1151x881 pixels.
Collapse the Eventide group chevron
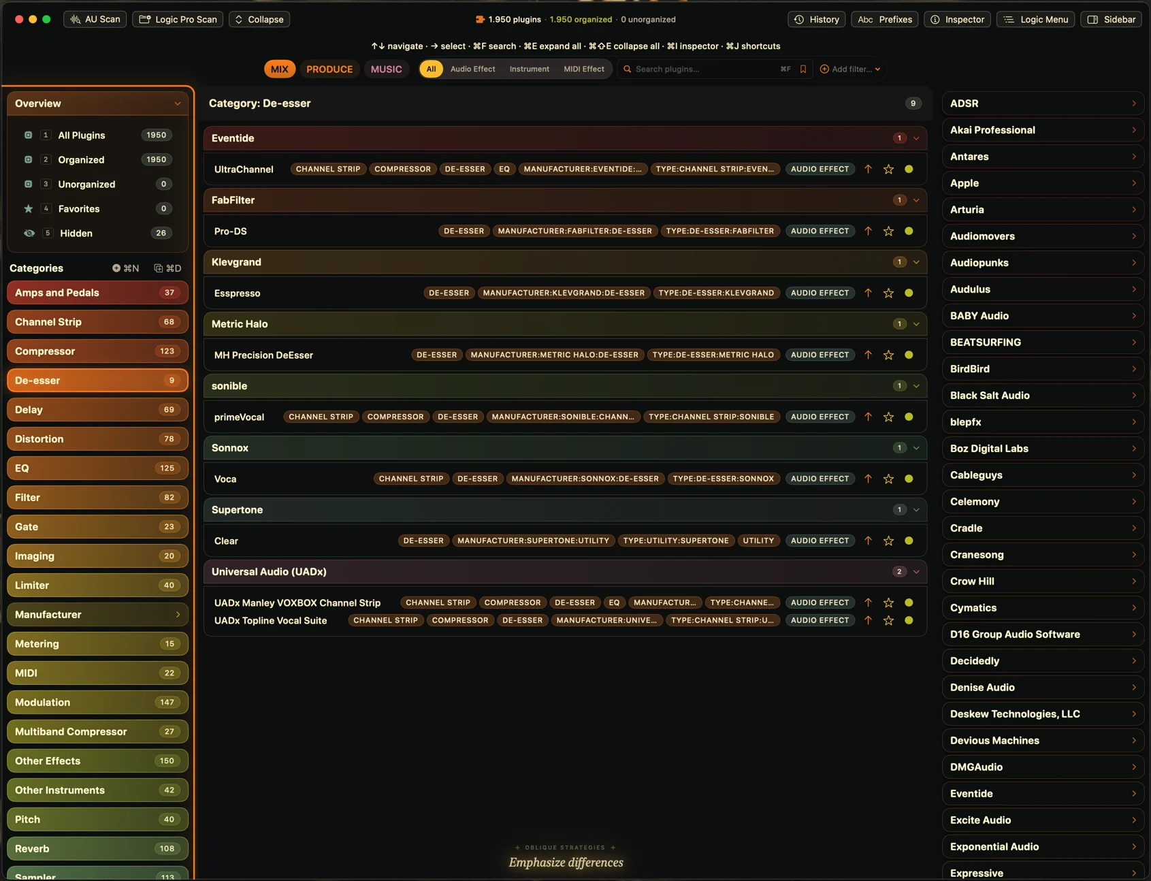(x=916, y=138)
